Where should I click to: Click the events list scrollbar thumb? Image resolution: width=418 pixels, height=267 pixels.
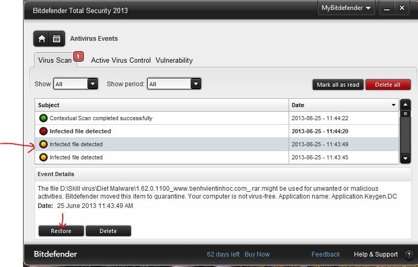click(x=405, y=114)
